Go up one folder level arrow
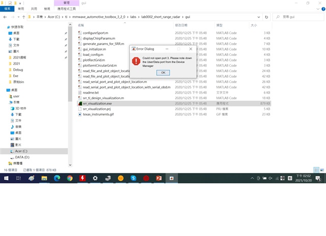 [23, 17]
